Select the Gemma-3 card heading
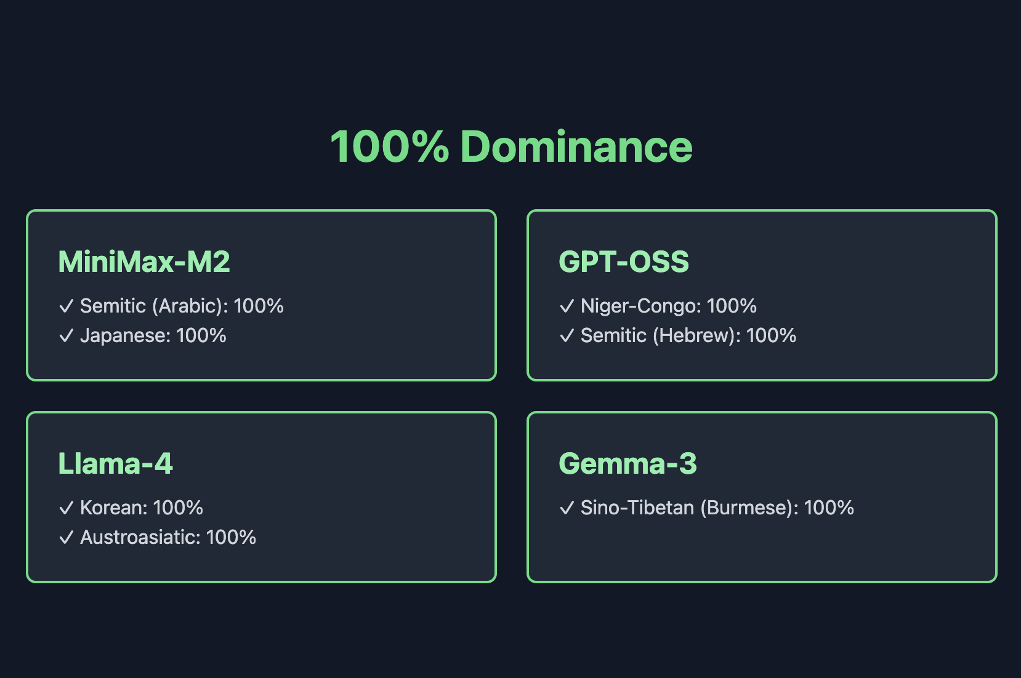Image resolution: width=1021 pixels, height=678 pixels. pyautogui.click(x=628, y=463)
